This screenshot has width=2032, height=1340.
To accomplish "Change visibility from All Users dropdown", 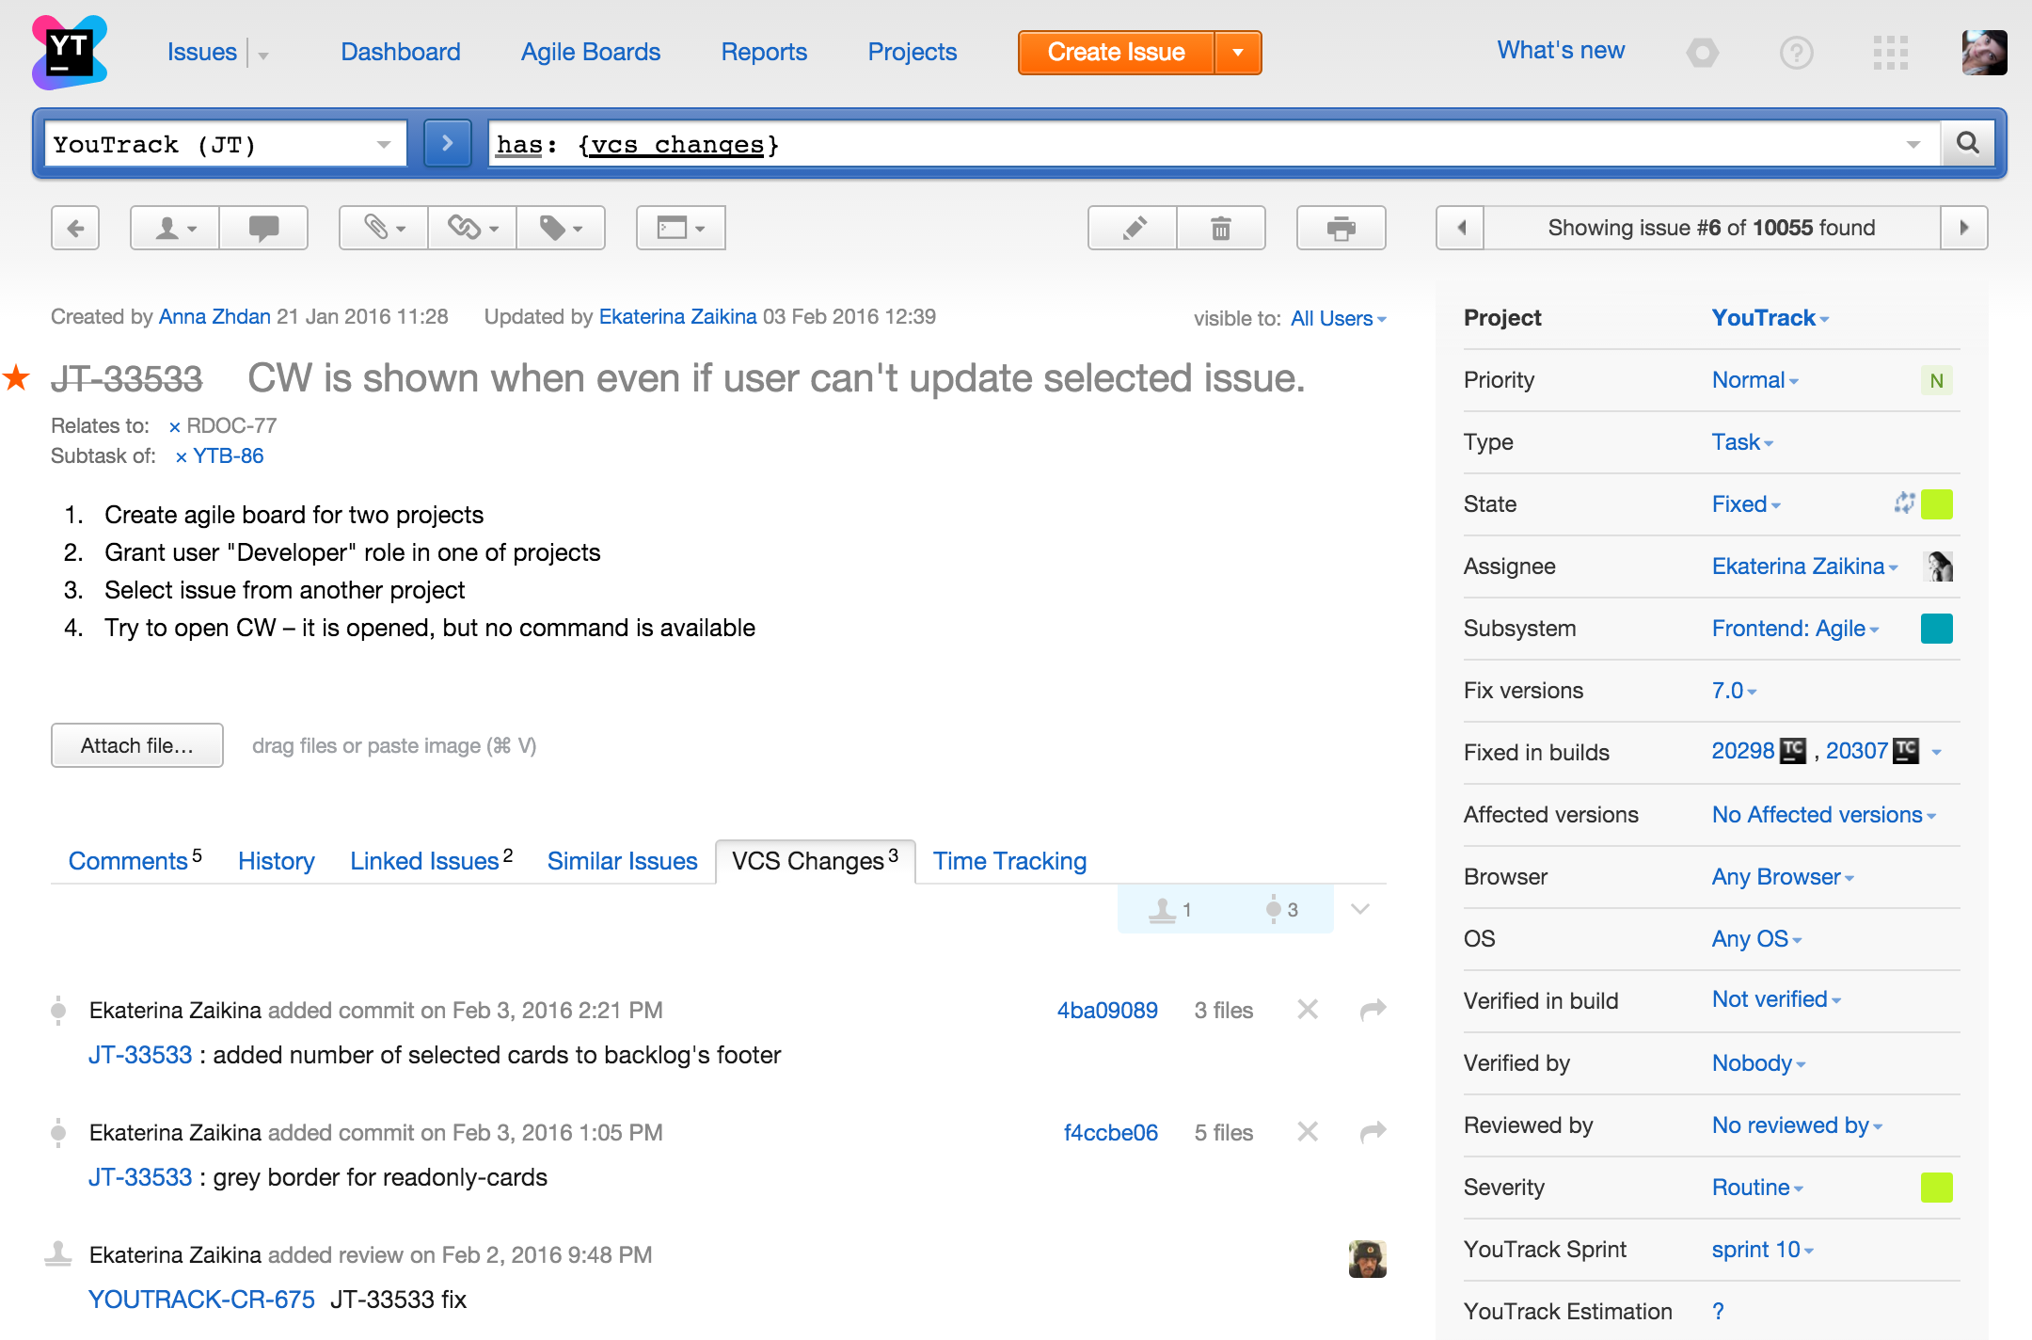I will [x=1338, y=318].
